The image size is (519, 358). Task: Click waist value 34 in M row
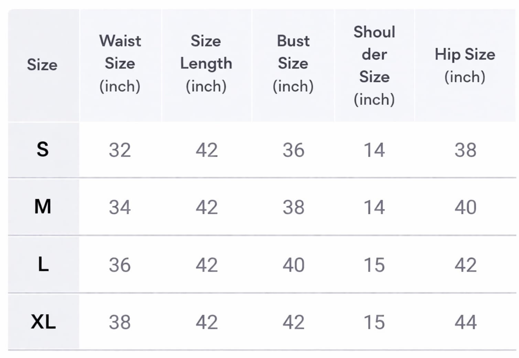pos(120,207)
